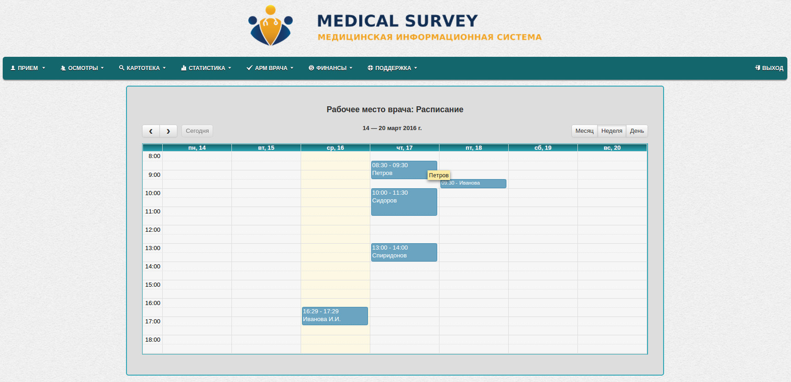This screenshot has height=382, width=791.
Task: Go to the next week
Action: [x=168, y=131]
